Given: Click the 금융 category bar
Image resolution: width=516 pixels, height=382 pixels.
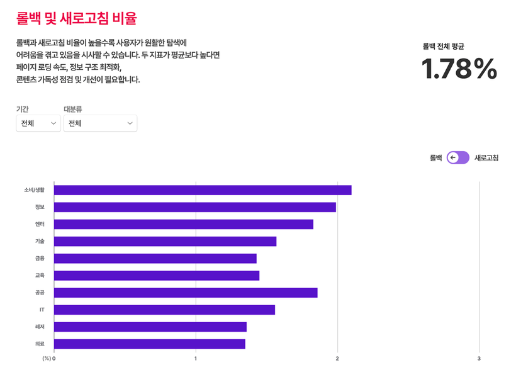Looking at the screenshot, I should click(x=155, y=258).
